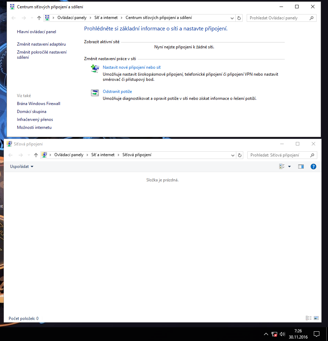
Task: Expand address bar history in Centrum síťových připojení window
Action: (232, 18)
